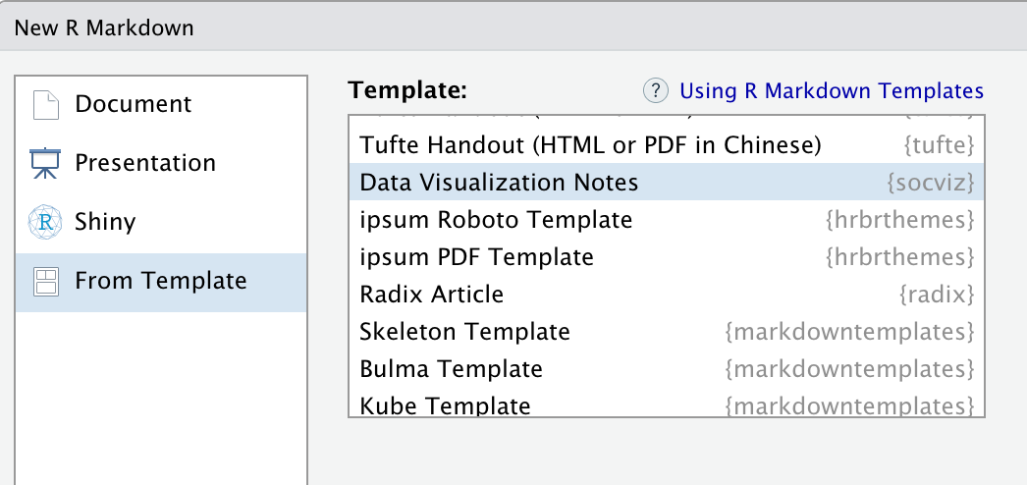Viewport: 1027px width, 485px height.
Task: Select the Presentation category
Action: [161, 163]
